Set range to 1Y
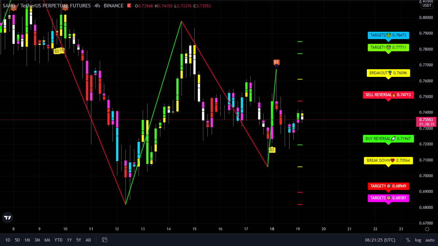Screen dimensions: 438x246 [69, 240]
